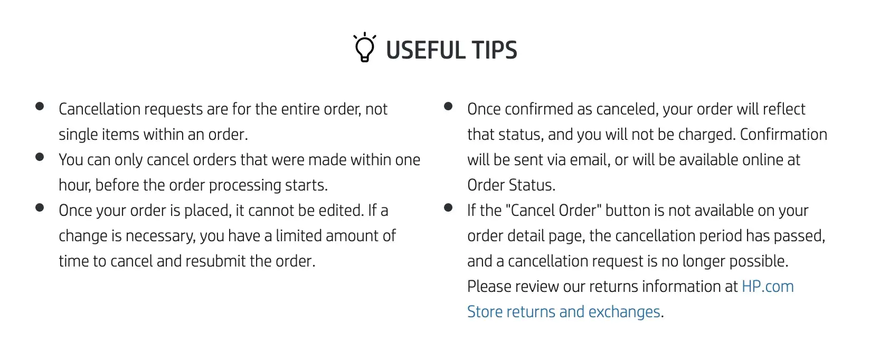Click the bullet before "If the Cancel Order button"
Viewport: 870px width, 360px height.
coord(448,208)
